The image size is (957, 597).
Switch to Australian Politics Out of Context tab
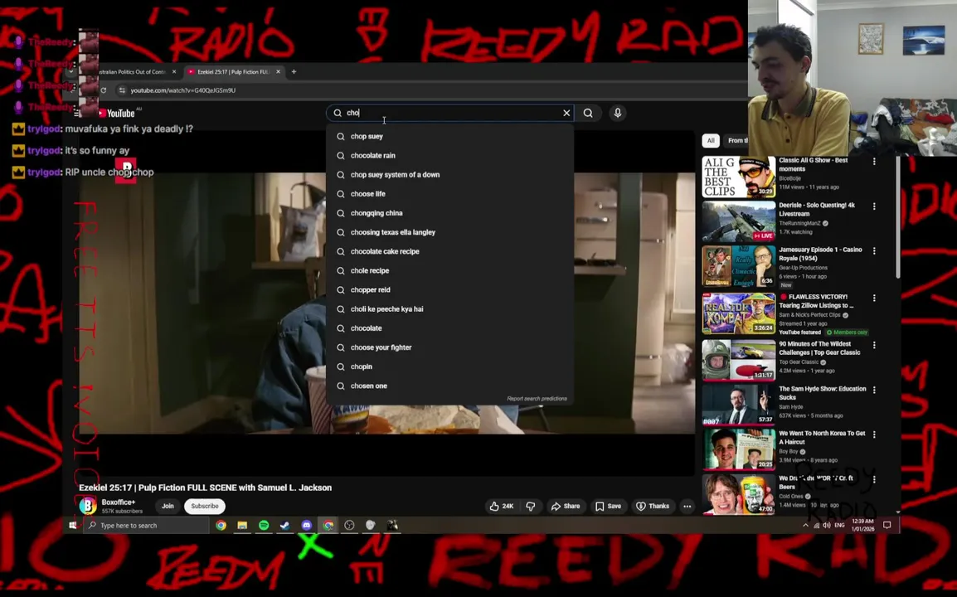point(132,71)
